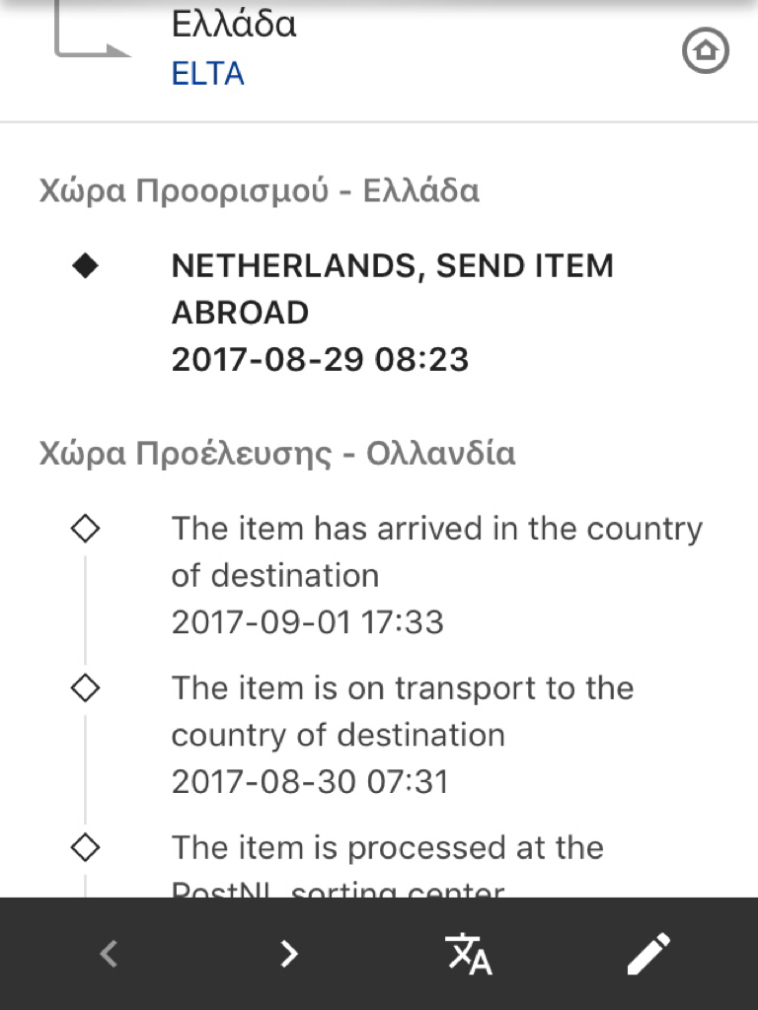The image size is (758, 1010).
Task: Select the NETHERLANDS, SEND ITEM ABROAD entry
Action: pyautogui.click(x=392, y=313)
